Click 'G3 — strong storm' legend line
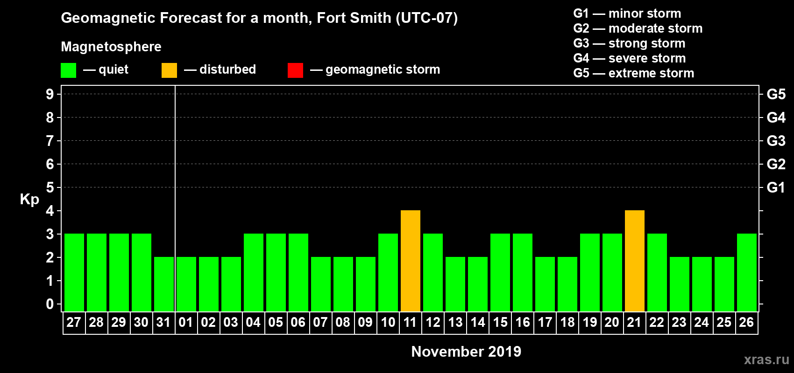Viewport: 794px width, 373px height. [629, 43]
